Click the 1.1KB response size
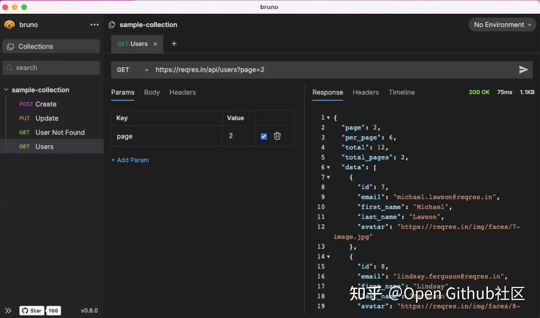 pyautogui.click(x=527, y=92)
